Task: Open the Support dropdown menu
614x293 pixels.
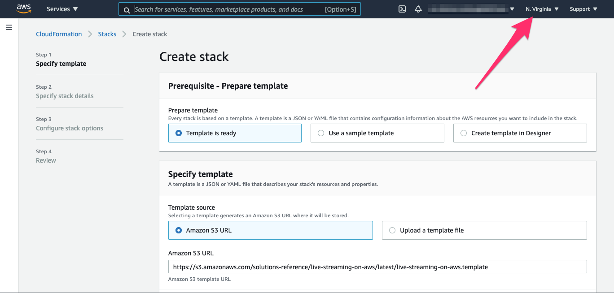Action: click(583, 9)
